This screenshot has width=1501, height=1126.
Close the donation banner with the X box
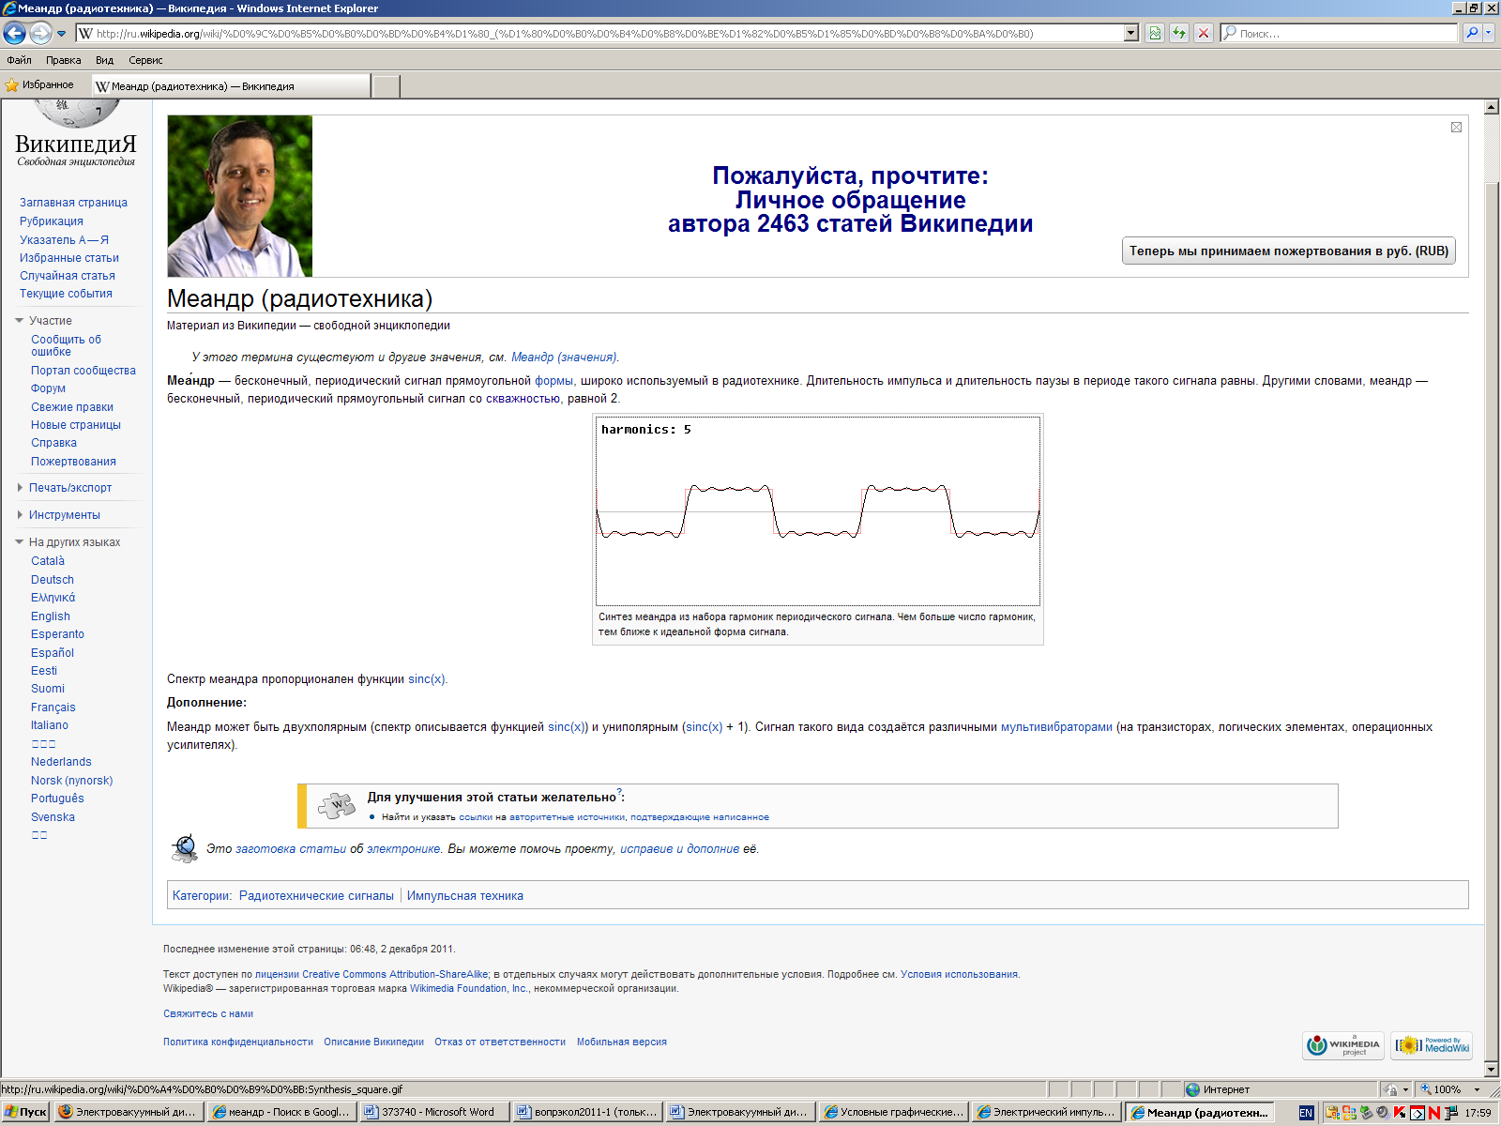1456,128
